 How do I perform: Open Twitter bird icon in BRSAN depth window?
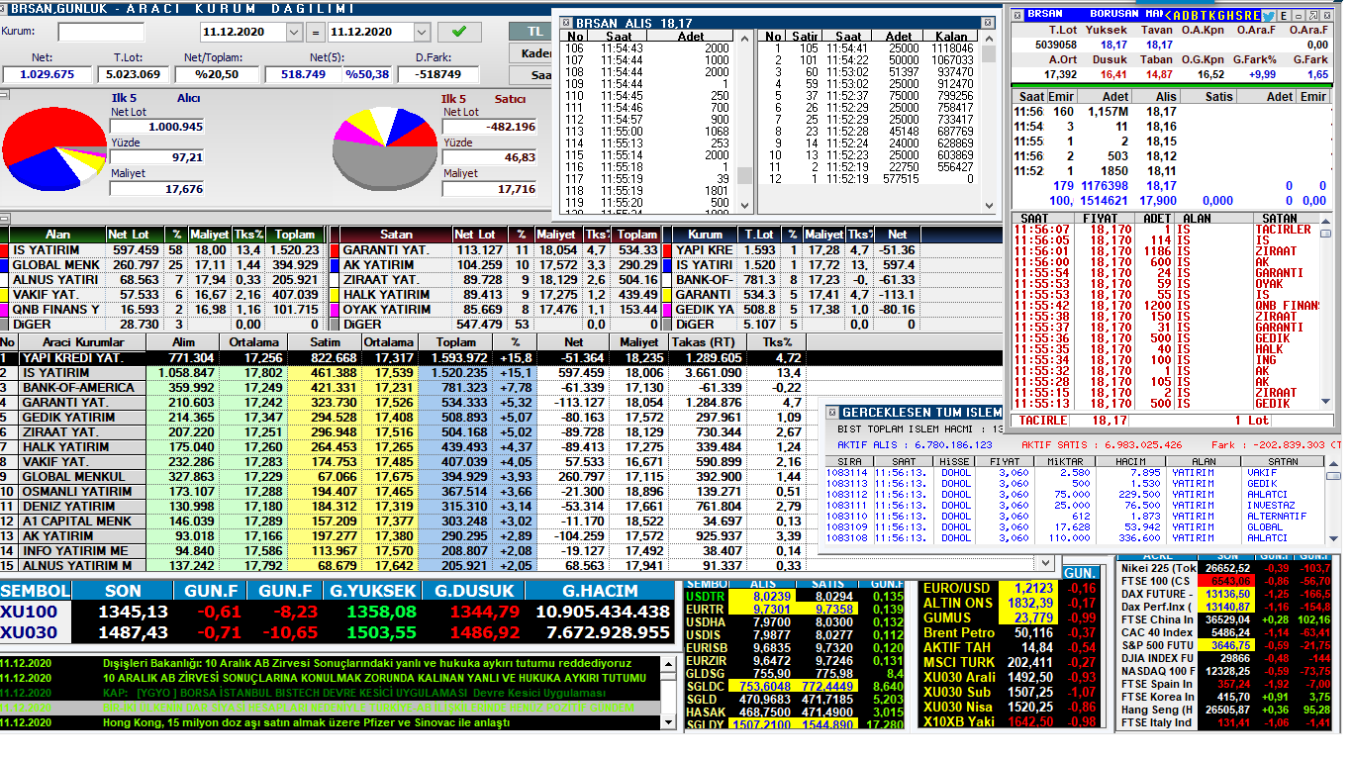(x=1268, y=16)
